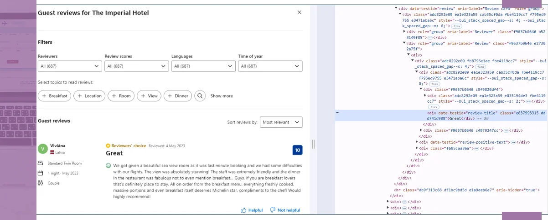Click the green smiley face icon

(x=109, y=166)
